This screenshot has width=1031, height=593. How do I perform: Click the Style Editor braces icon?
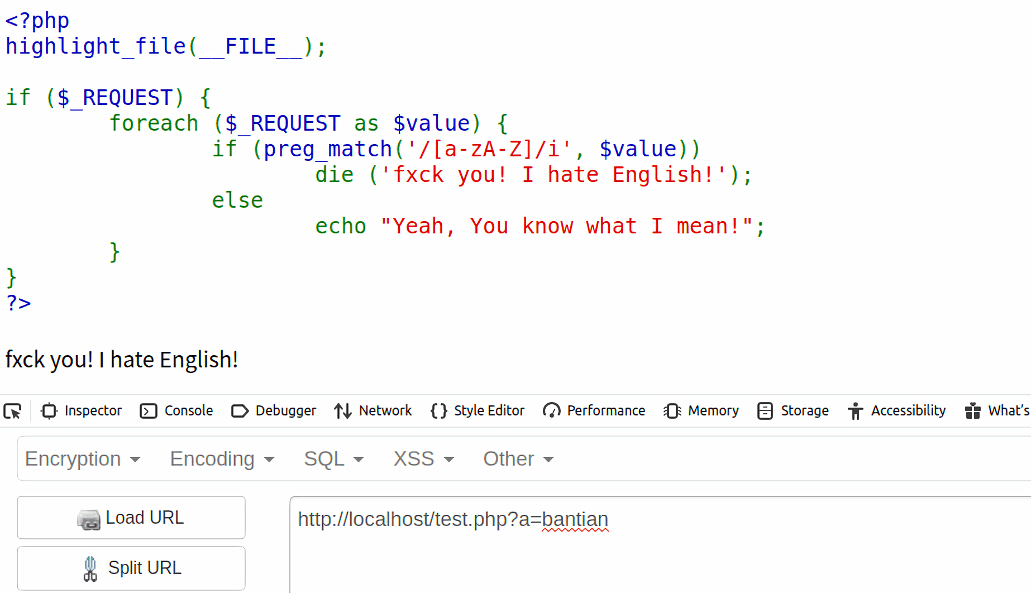438,411
